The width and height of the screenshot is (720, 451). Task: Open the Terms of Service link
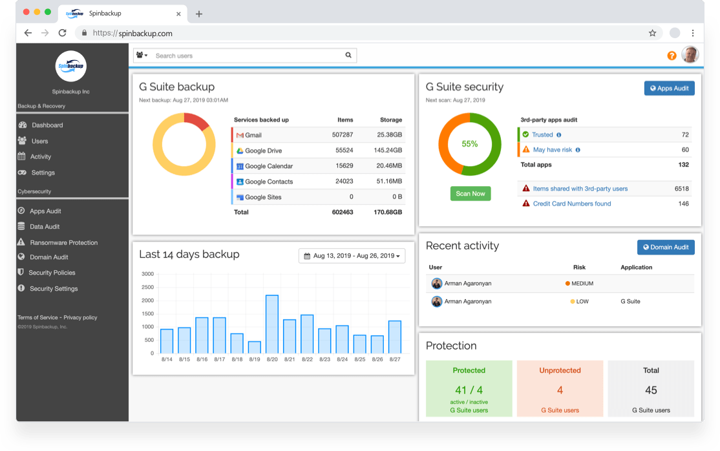pyautogui.click(x=37, y=317)
